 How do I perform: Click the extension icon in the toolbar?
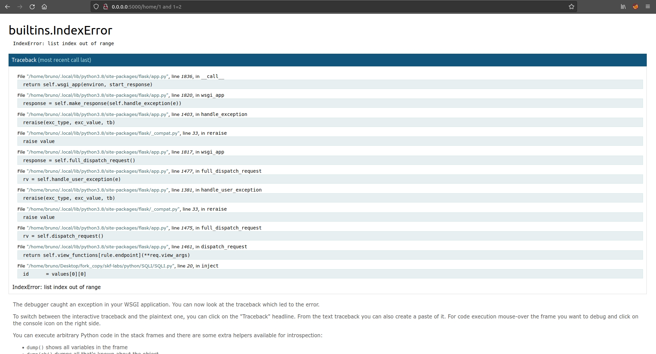pyautogui.click(x=635, y=6)
